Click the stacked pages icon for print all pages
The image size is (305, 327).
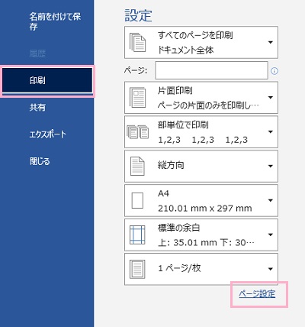[137, 42]
